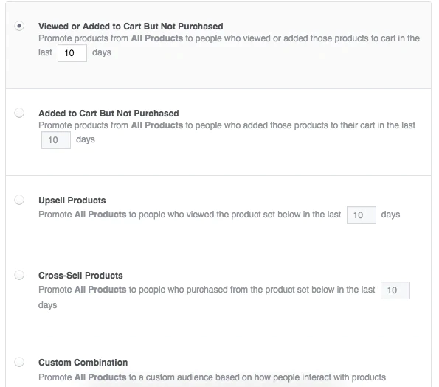
Task: Select the Viewed or Added to Cart radio button
Action: click(19, 26)
